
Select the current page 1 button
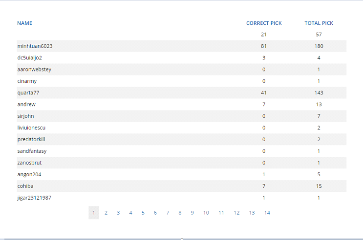pyautogui.click(x=94, y=213)
